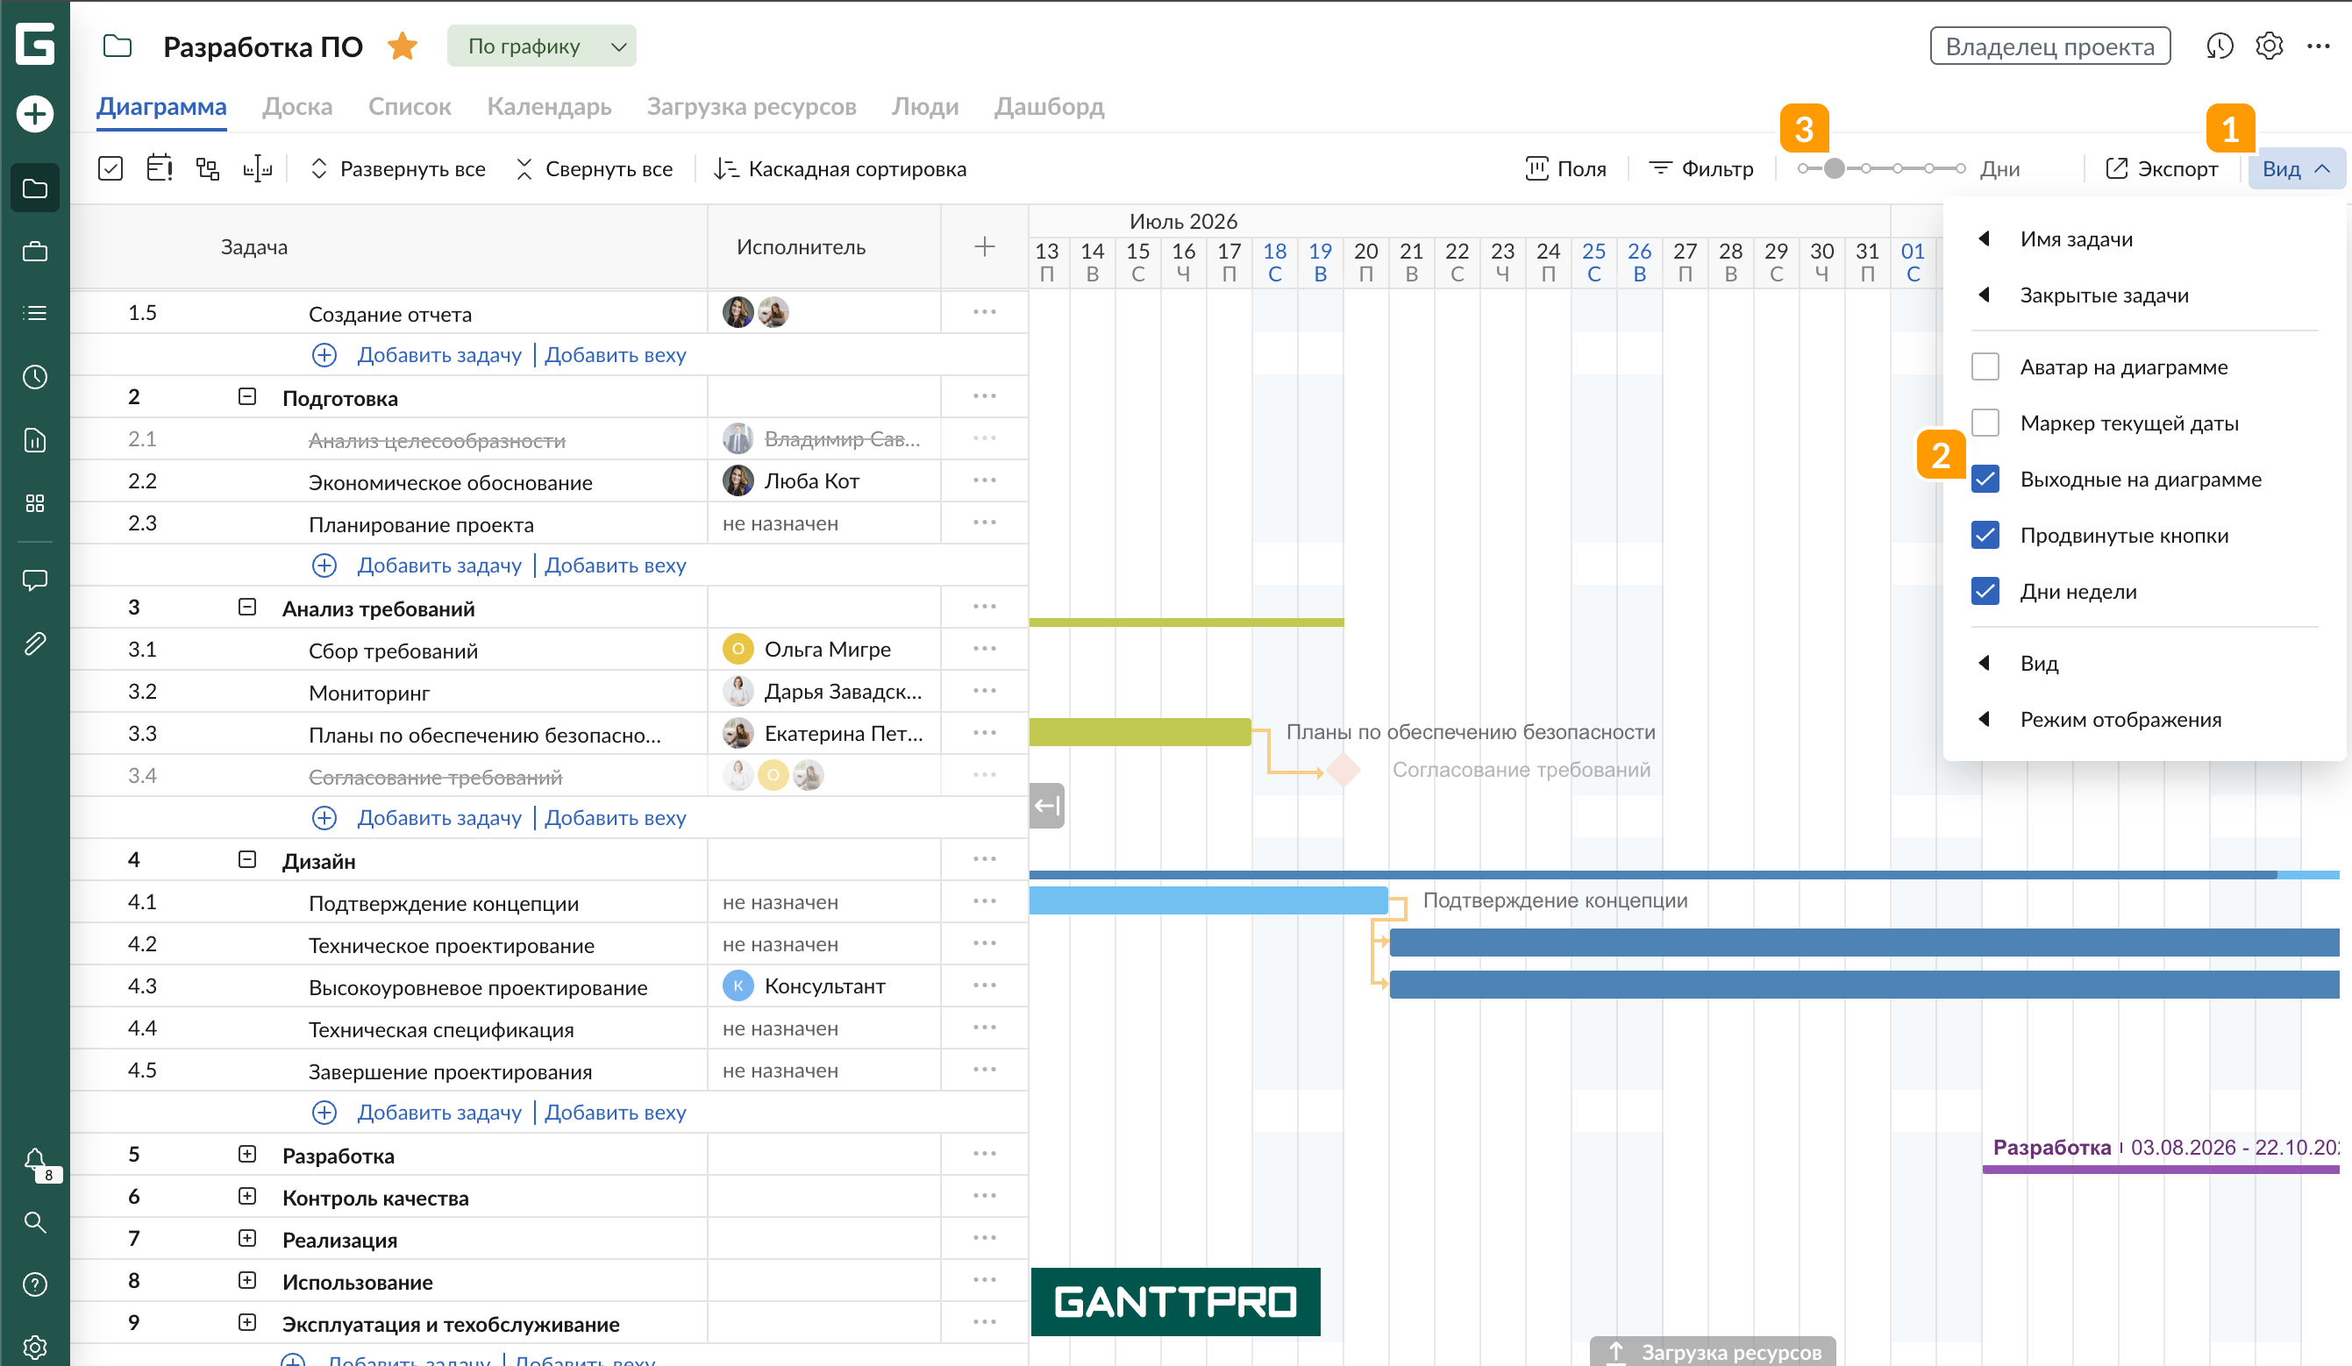Switch to the Доска tab

[296, 106]
